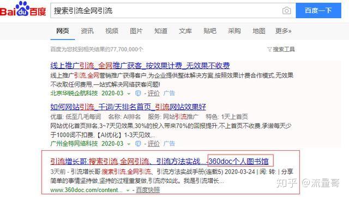
Task: Click 北京华锐企航科技 advertiser name
Action: pyautogui.click(x=74, y=93)
